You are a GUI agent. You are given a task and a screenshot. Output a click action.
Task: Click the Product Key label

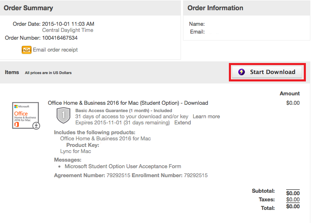coord(83,145)
